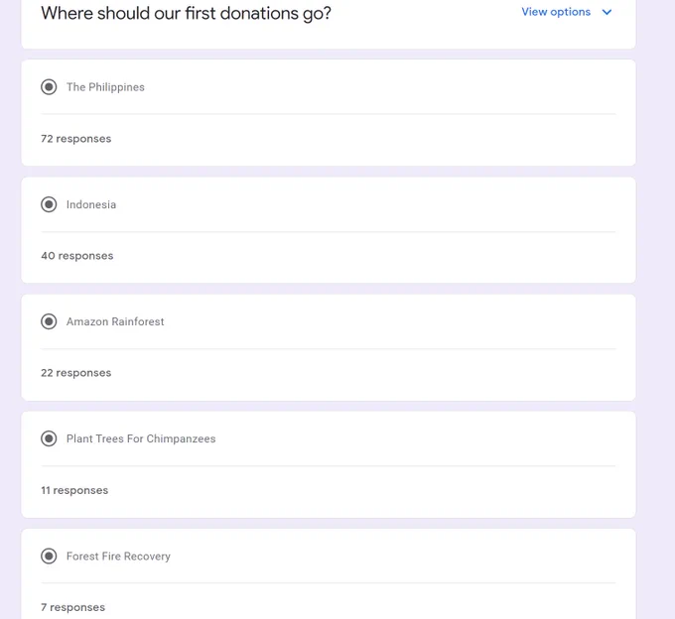Choose the Amazon Rainforest radio option
The width and height of the screenshot is (675, 619).
tap(49, 321)
